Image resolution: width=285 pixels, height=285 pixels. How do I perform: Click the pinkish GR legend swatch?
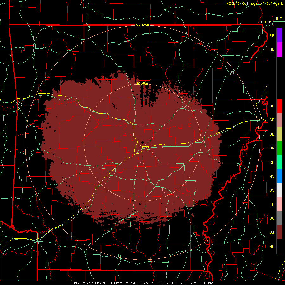tap(280, 120)
